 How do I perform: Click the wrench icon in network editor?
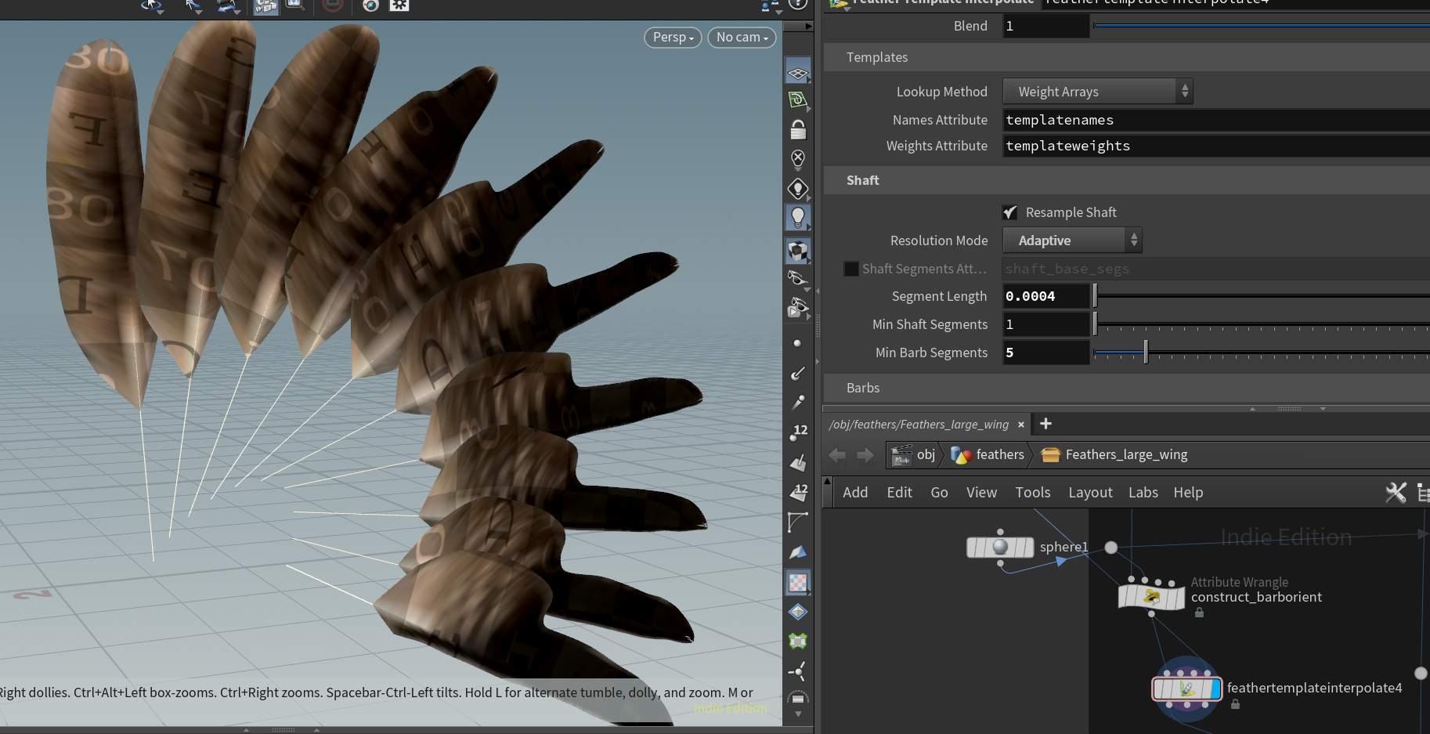click(x=1396, y=493)
